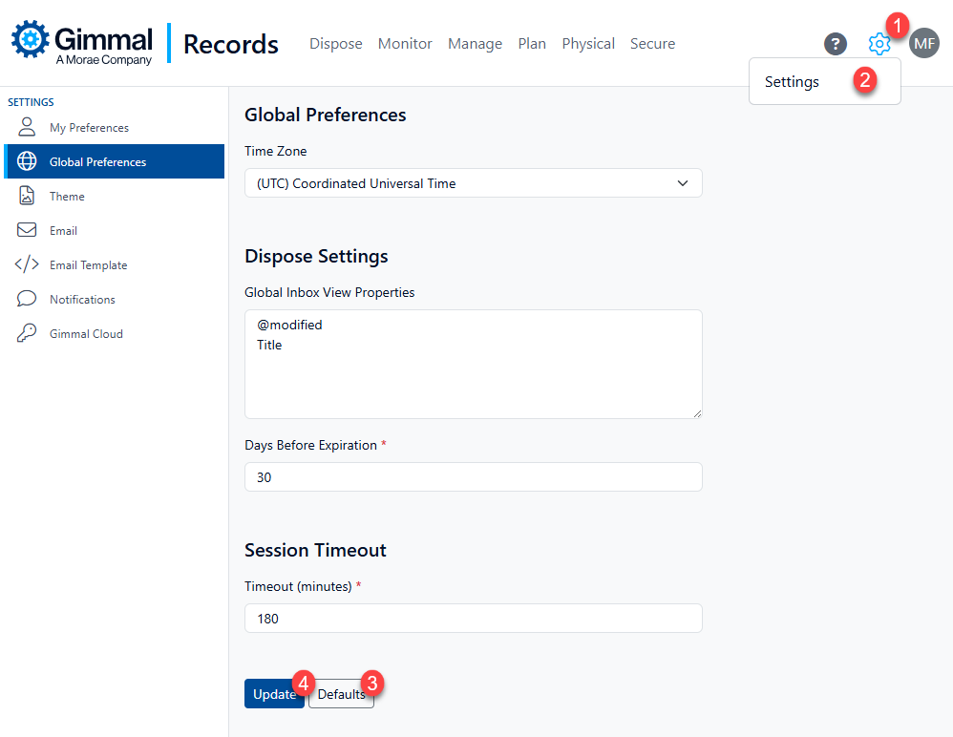Click the settings gear icon
953x737 pixels.
tap(879, 44)
